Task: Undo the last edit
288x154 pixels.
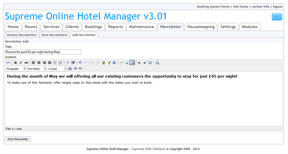Action: coord(80,62)
